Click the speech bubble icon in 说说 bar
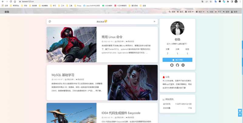Image resolution: width=243 pixels, height=123 pixels. [50, 21]
